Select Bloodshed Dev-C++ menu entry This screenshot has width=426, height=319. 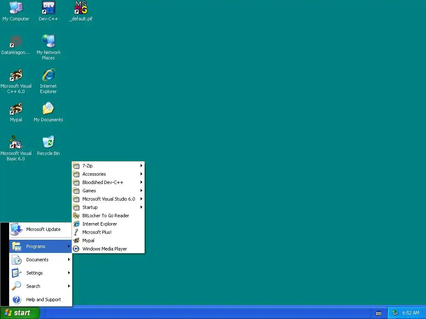click(x=108, y=182)
